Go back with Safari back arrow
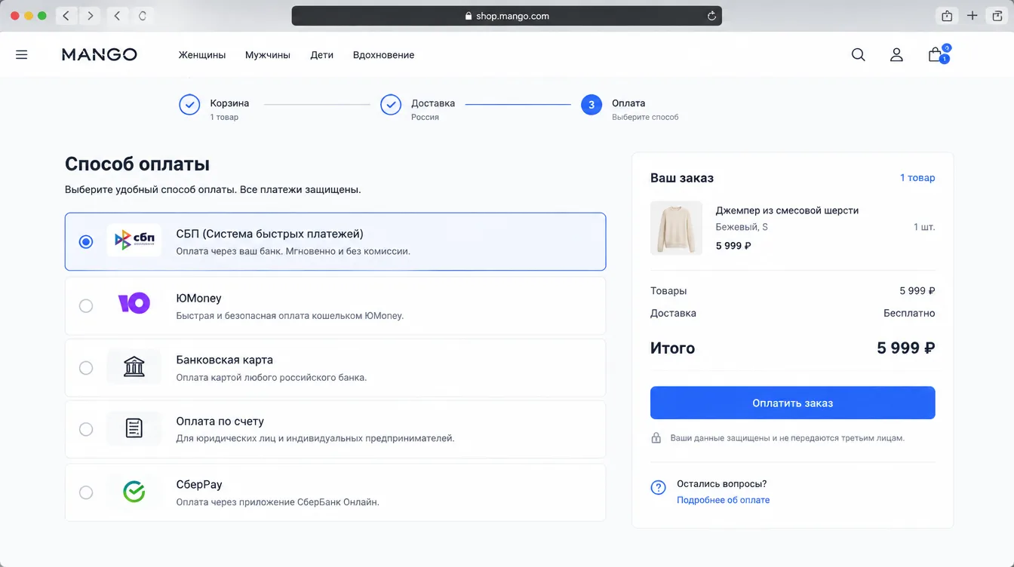 pyautogui.click(x=66, y=15)
